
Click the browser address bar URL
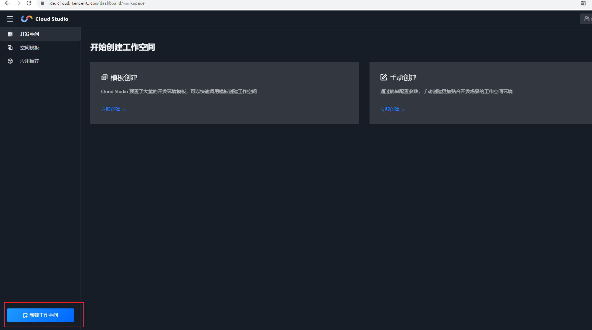96,3
